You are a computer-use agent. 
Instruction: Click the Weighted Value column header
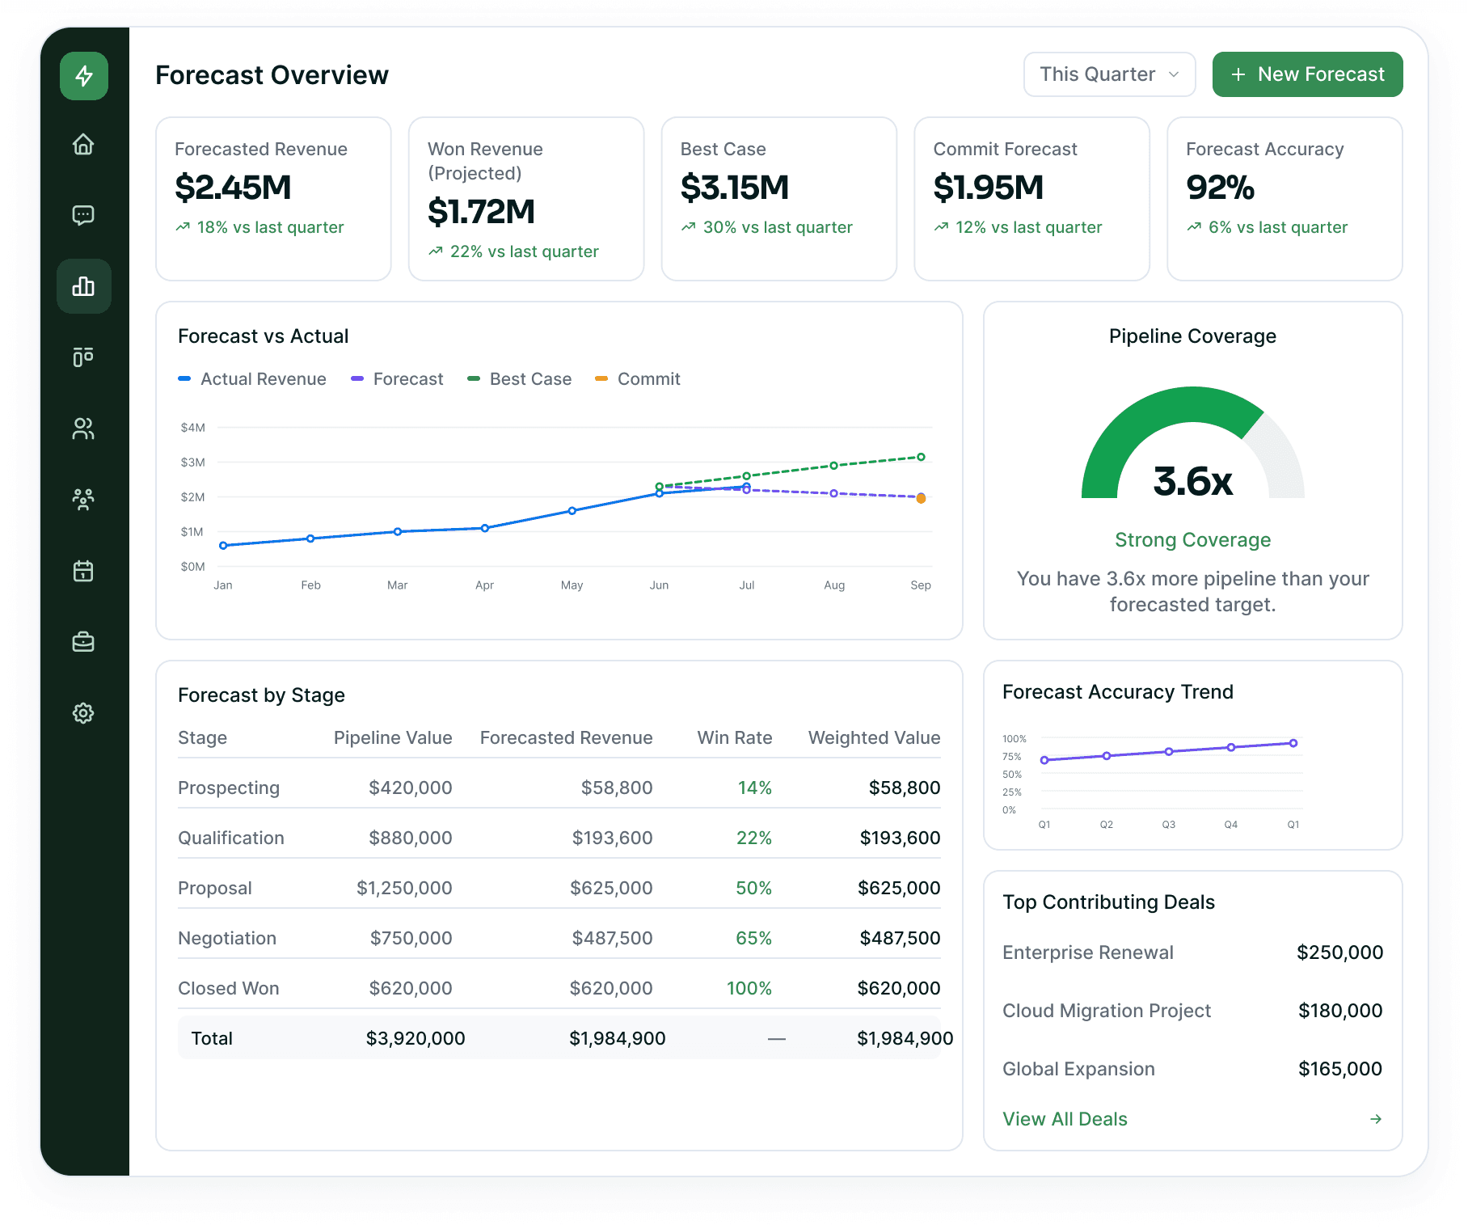coord(875,737)
